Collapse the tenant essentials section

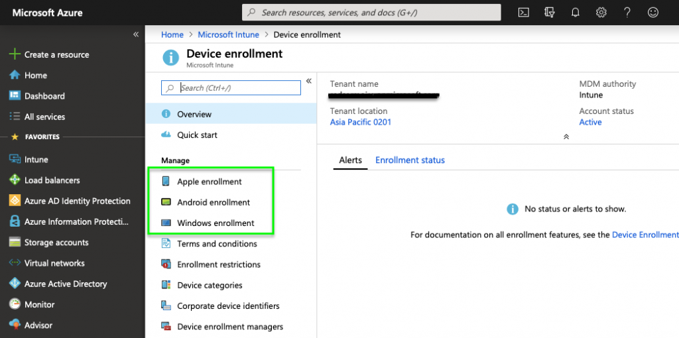(x=566, y=137)
